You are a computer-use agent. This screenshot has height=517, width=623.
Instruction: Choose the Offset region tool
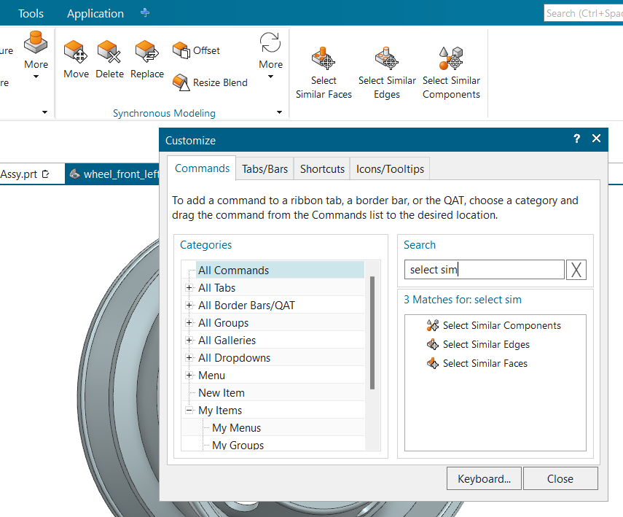point(196,50)
